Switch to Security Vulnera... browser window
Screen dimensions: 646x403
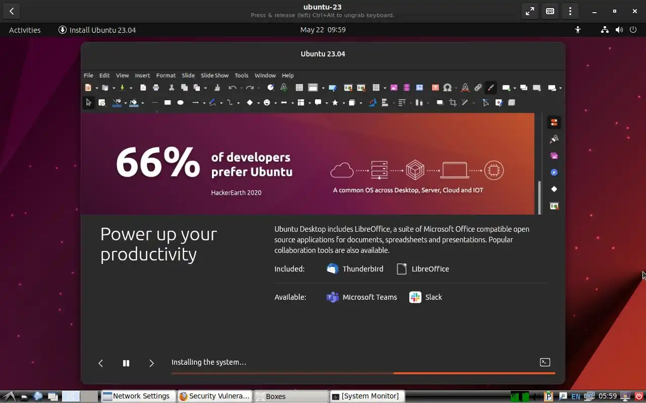pos(214,396)
